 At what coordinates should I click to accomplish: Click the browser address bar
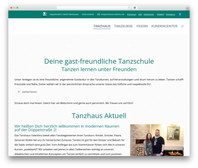tap(94, 8)
